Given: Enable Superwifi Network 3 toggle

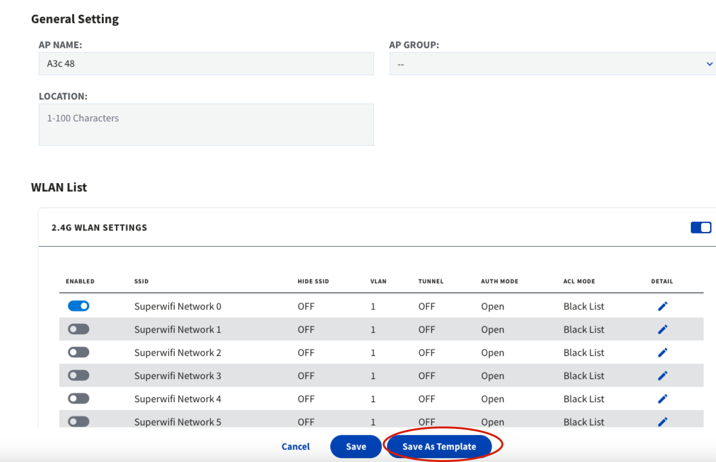Looking at the screenshot, I should [79, 376].
